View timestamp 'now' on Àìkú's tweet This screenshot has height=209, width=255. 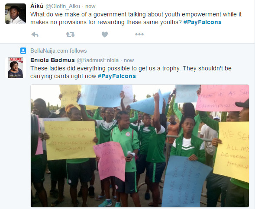click(x=90, y=6)
